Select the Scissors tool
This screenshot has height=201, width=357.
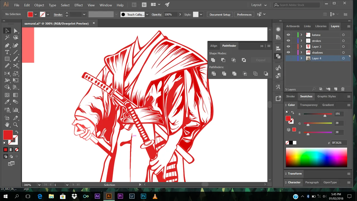pyautogui.click(x=16, y=66)
